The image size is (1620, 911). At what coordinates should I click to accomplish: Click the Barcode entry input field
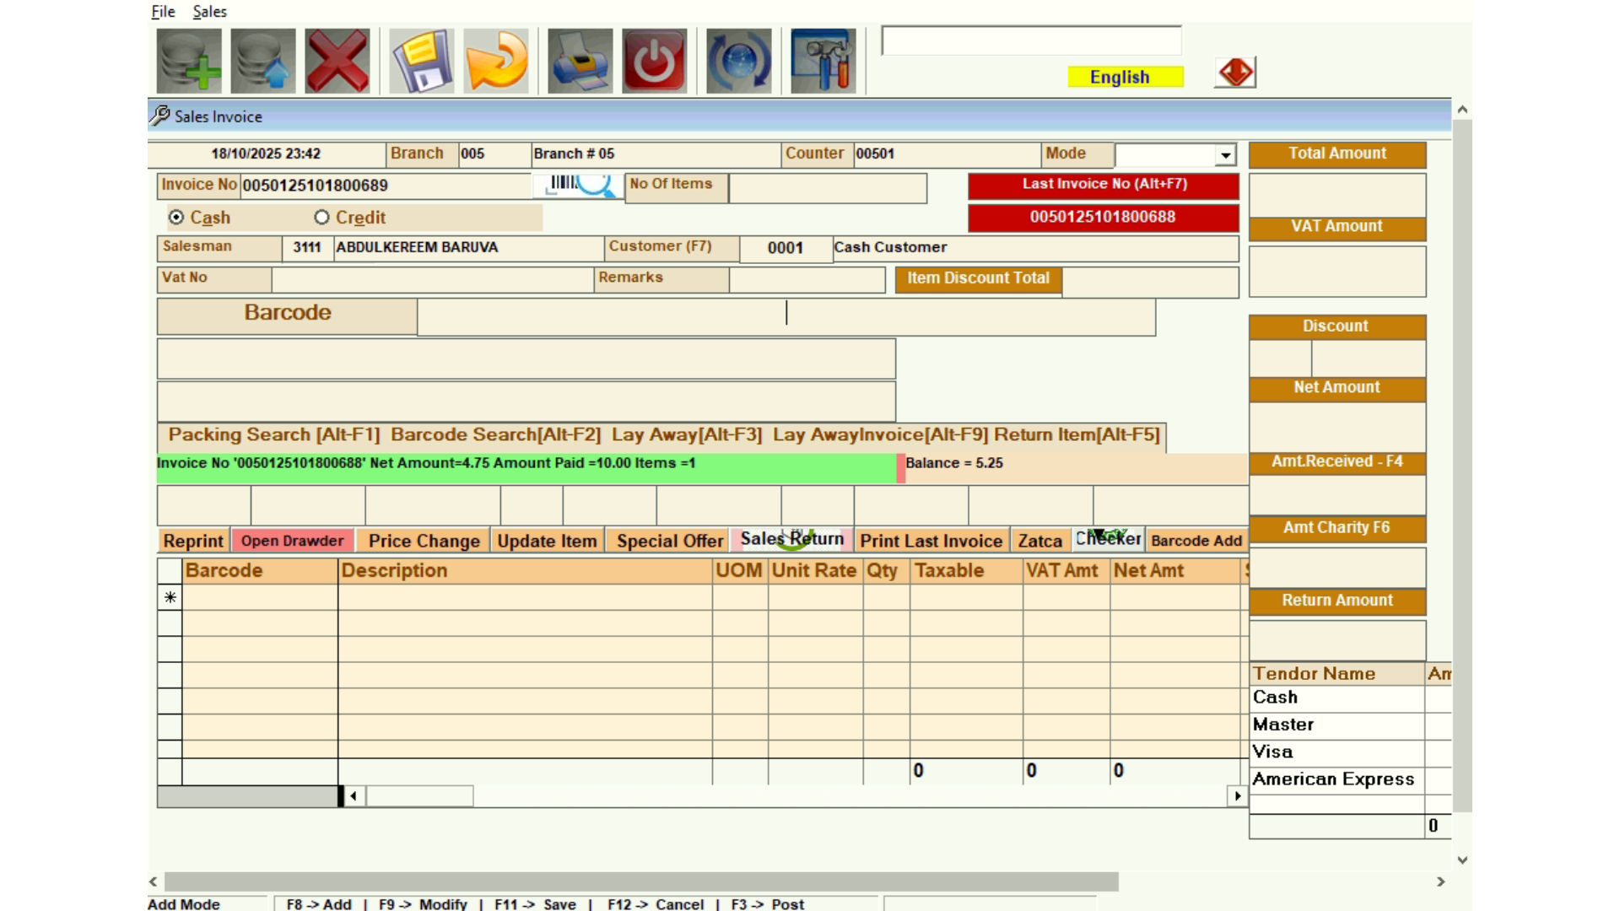click(x=785, y=313)
